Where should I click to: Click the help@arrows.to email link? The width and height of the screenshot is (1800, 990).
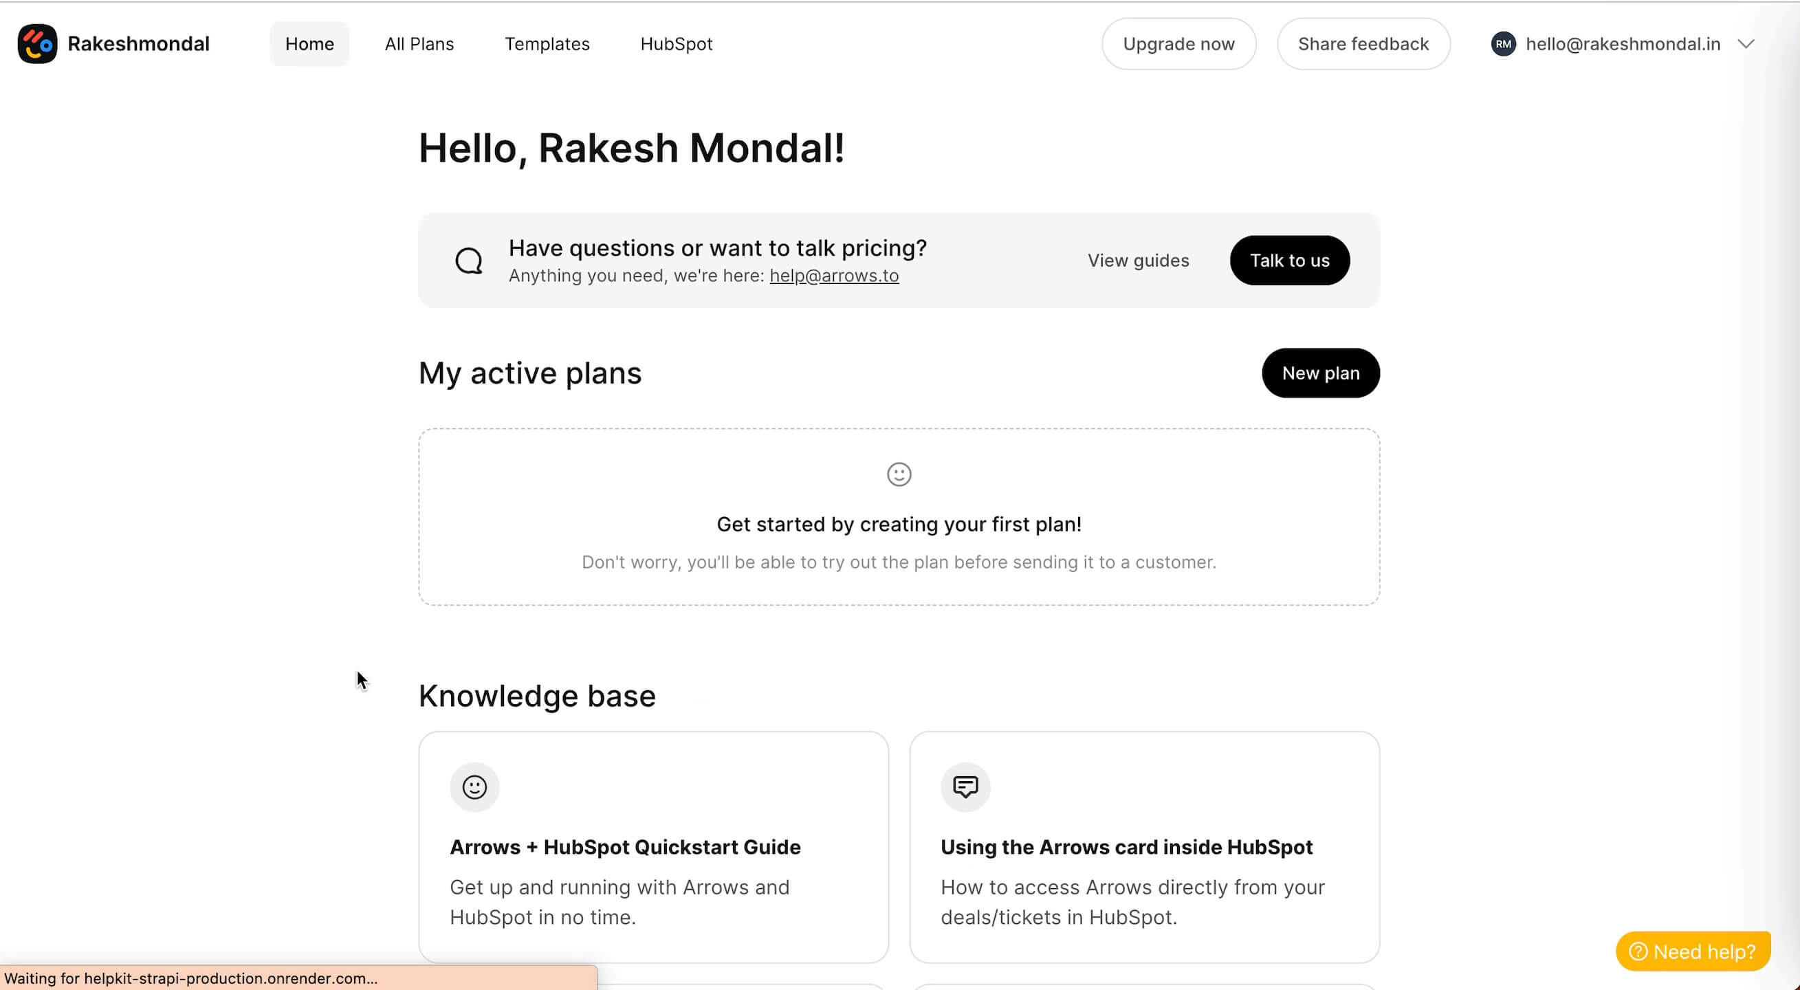(833, 276)
